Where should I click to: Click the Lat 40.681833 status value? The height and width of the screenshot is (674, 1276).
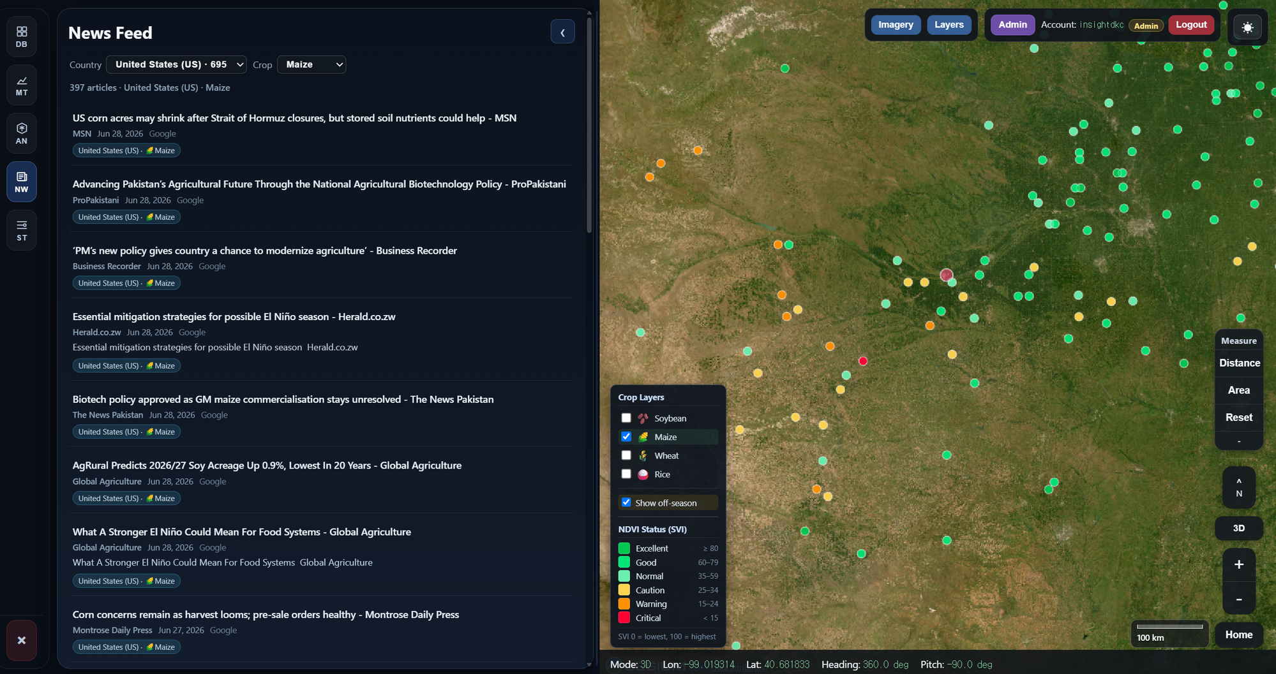(x=786, y=664)
